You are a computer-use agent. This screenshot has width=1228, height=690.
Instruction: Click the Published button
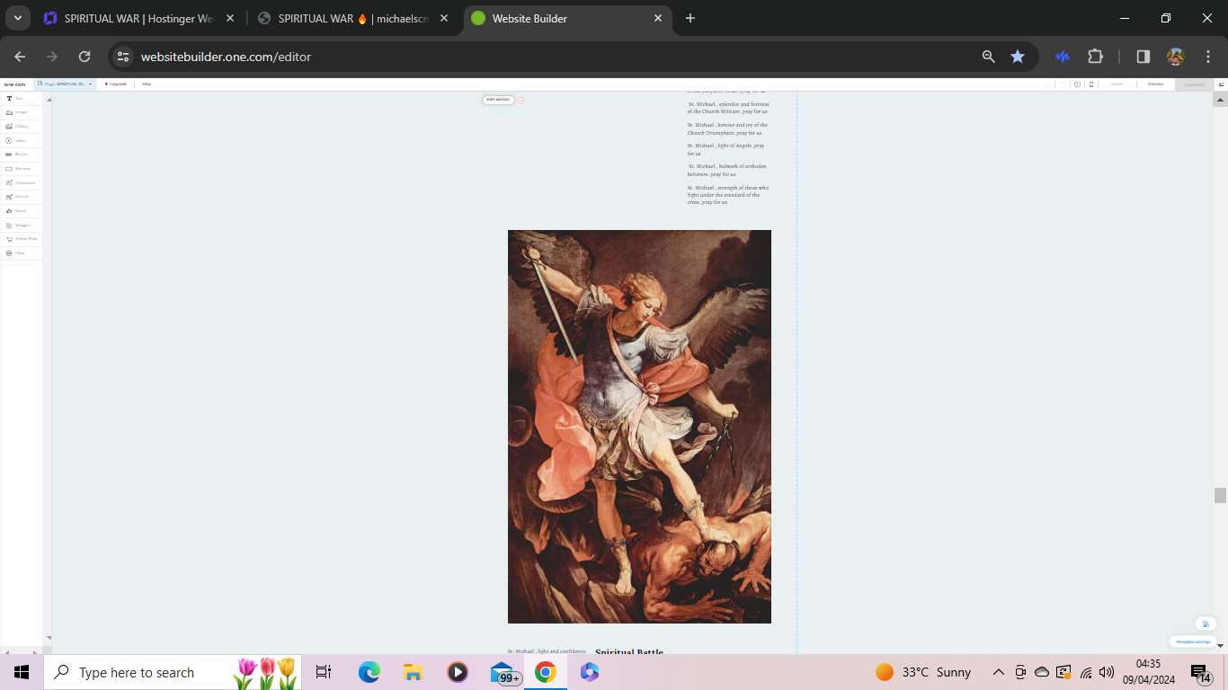1195,84
